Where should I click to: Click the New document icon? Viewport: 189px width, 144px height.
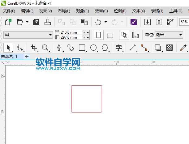pyautogui.click(x=8, y=22)
